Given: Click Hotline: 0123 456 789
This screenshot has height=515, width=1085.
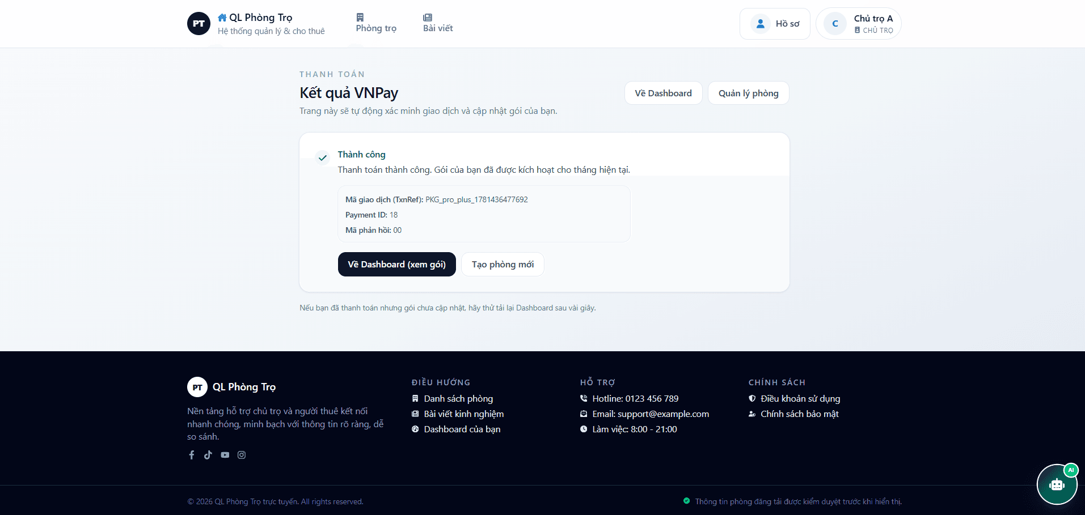Looking at the screenshot, I should [635, 399].
